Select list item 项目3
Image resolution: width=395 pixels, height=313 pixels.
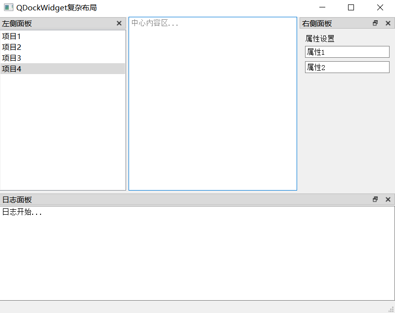click(x=63, y=58)
